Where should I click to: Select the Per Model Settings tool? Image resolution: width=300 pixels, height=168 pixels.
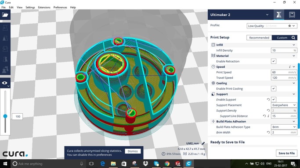pos(5,70)
